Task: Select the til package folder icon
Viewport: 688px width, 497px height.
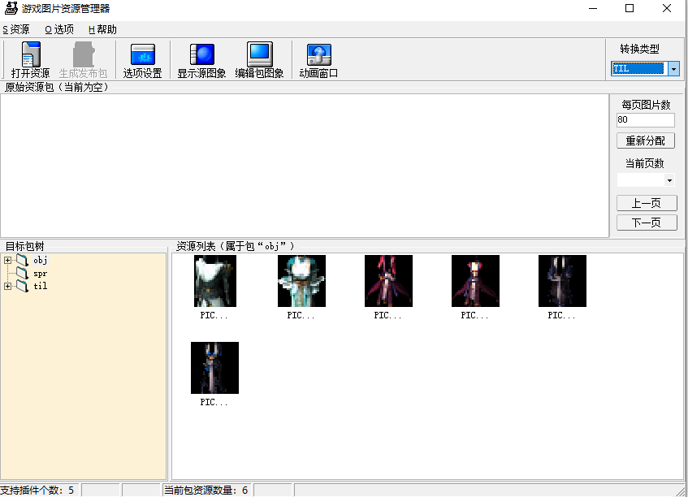Action: pyautogui.click(x=23, y=286)
